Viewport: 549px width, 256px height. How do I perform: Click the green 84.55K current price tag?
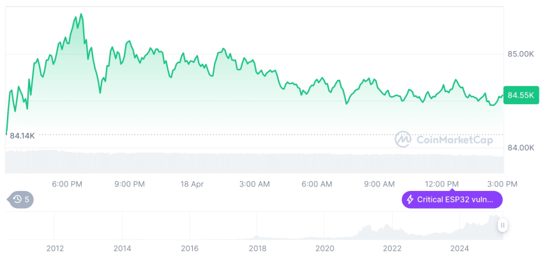521,95
